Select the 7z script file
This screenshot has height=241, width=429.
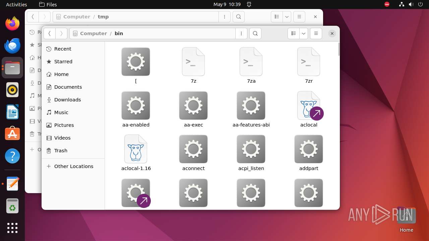coord(193,62)
